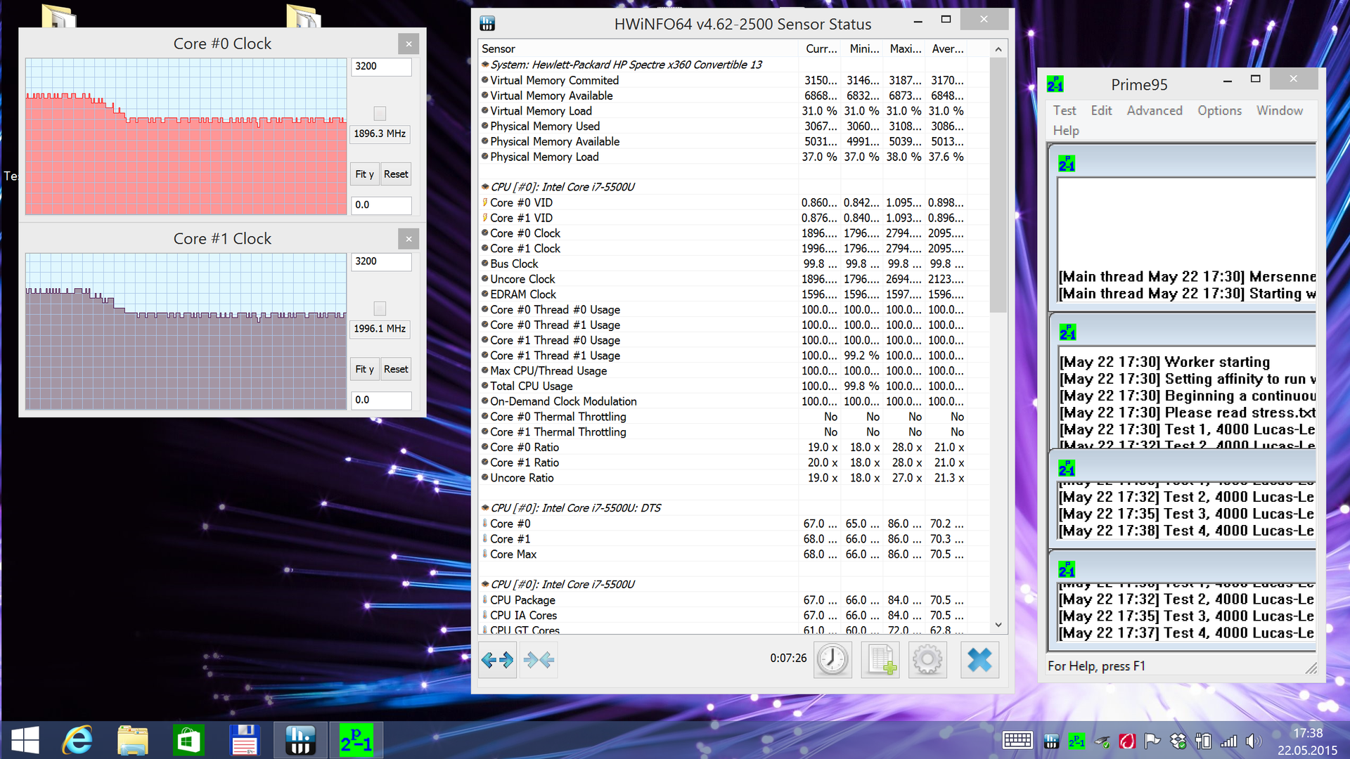Select the CPU Package temperature row
Screen dimensions: 1350x759
point(522,600)
